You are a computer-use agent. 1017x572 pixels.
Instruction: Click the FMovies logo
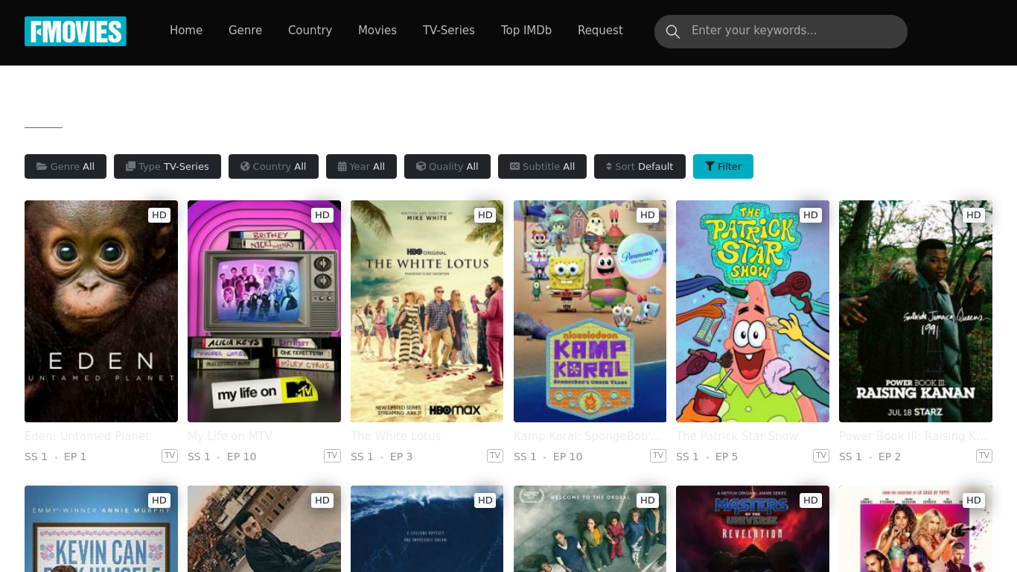tap(75, 31)
